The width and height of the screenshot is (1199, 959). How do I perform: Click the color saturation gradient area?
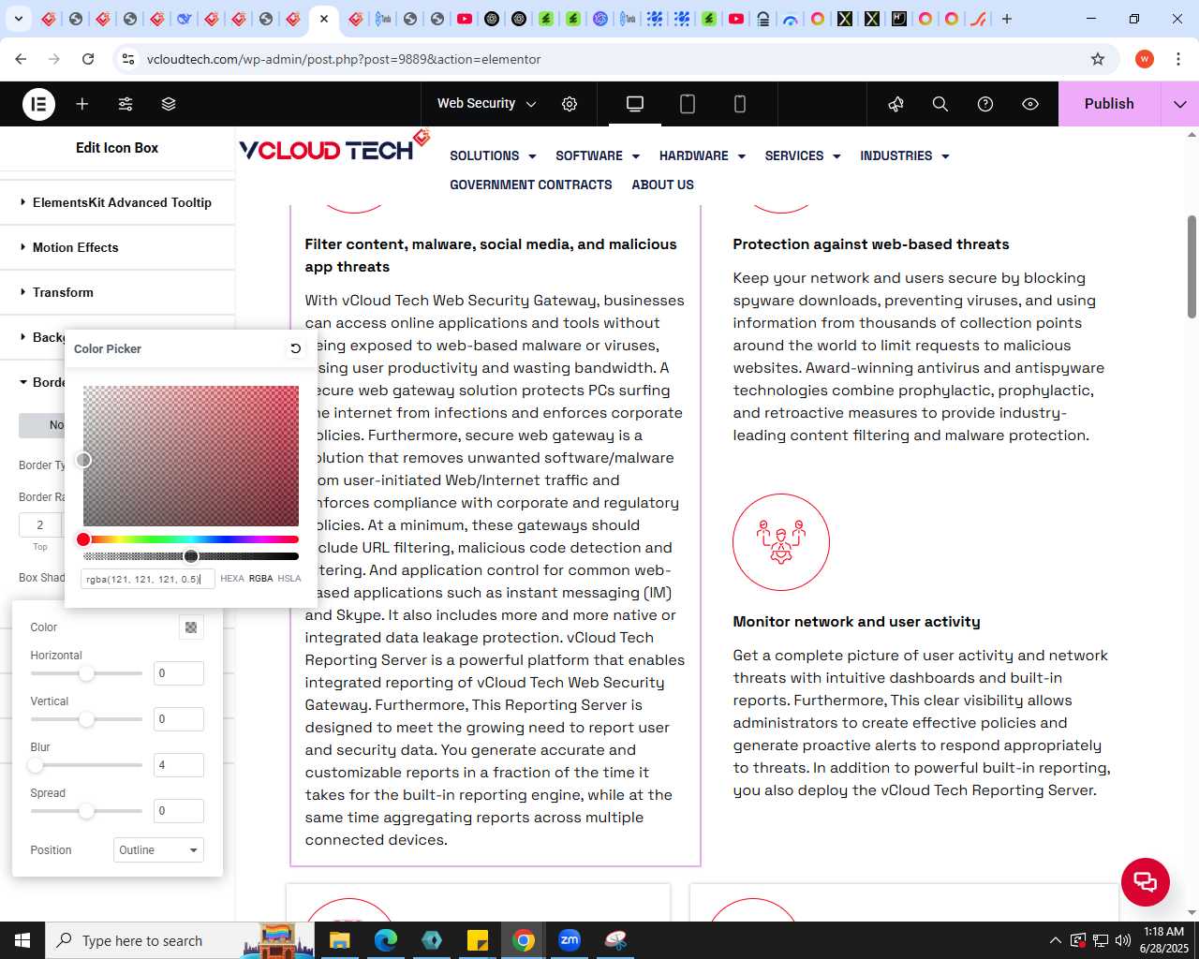pyautogui.click(x=191, y=456)
